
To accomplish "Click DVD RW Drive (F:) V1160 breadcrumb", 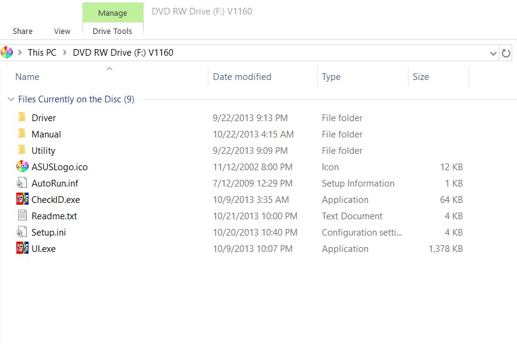I will click(x=123, y=53).
